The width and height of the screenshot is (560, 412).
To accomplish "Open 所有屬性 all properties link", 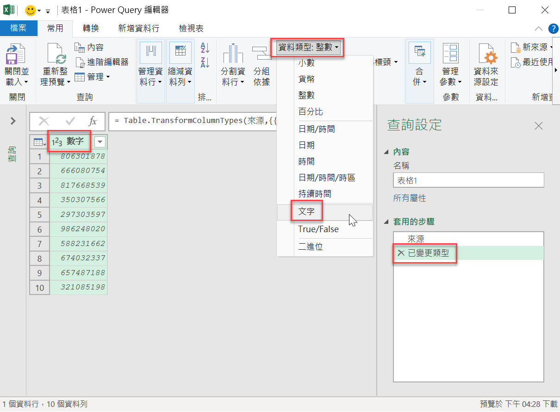I will [x=410, y=198].
